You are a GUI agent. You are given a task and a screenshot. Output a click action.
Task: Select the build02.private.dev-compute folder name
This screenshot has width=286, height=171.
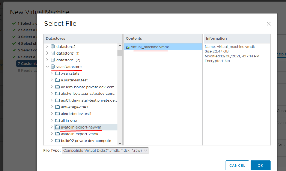coord(86,141)
